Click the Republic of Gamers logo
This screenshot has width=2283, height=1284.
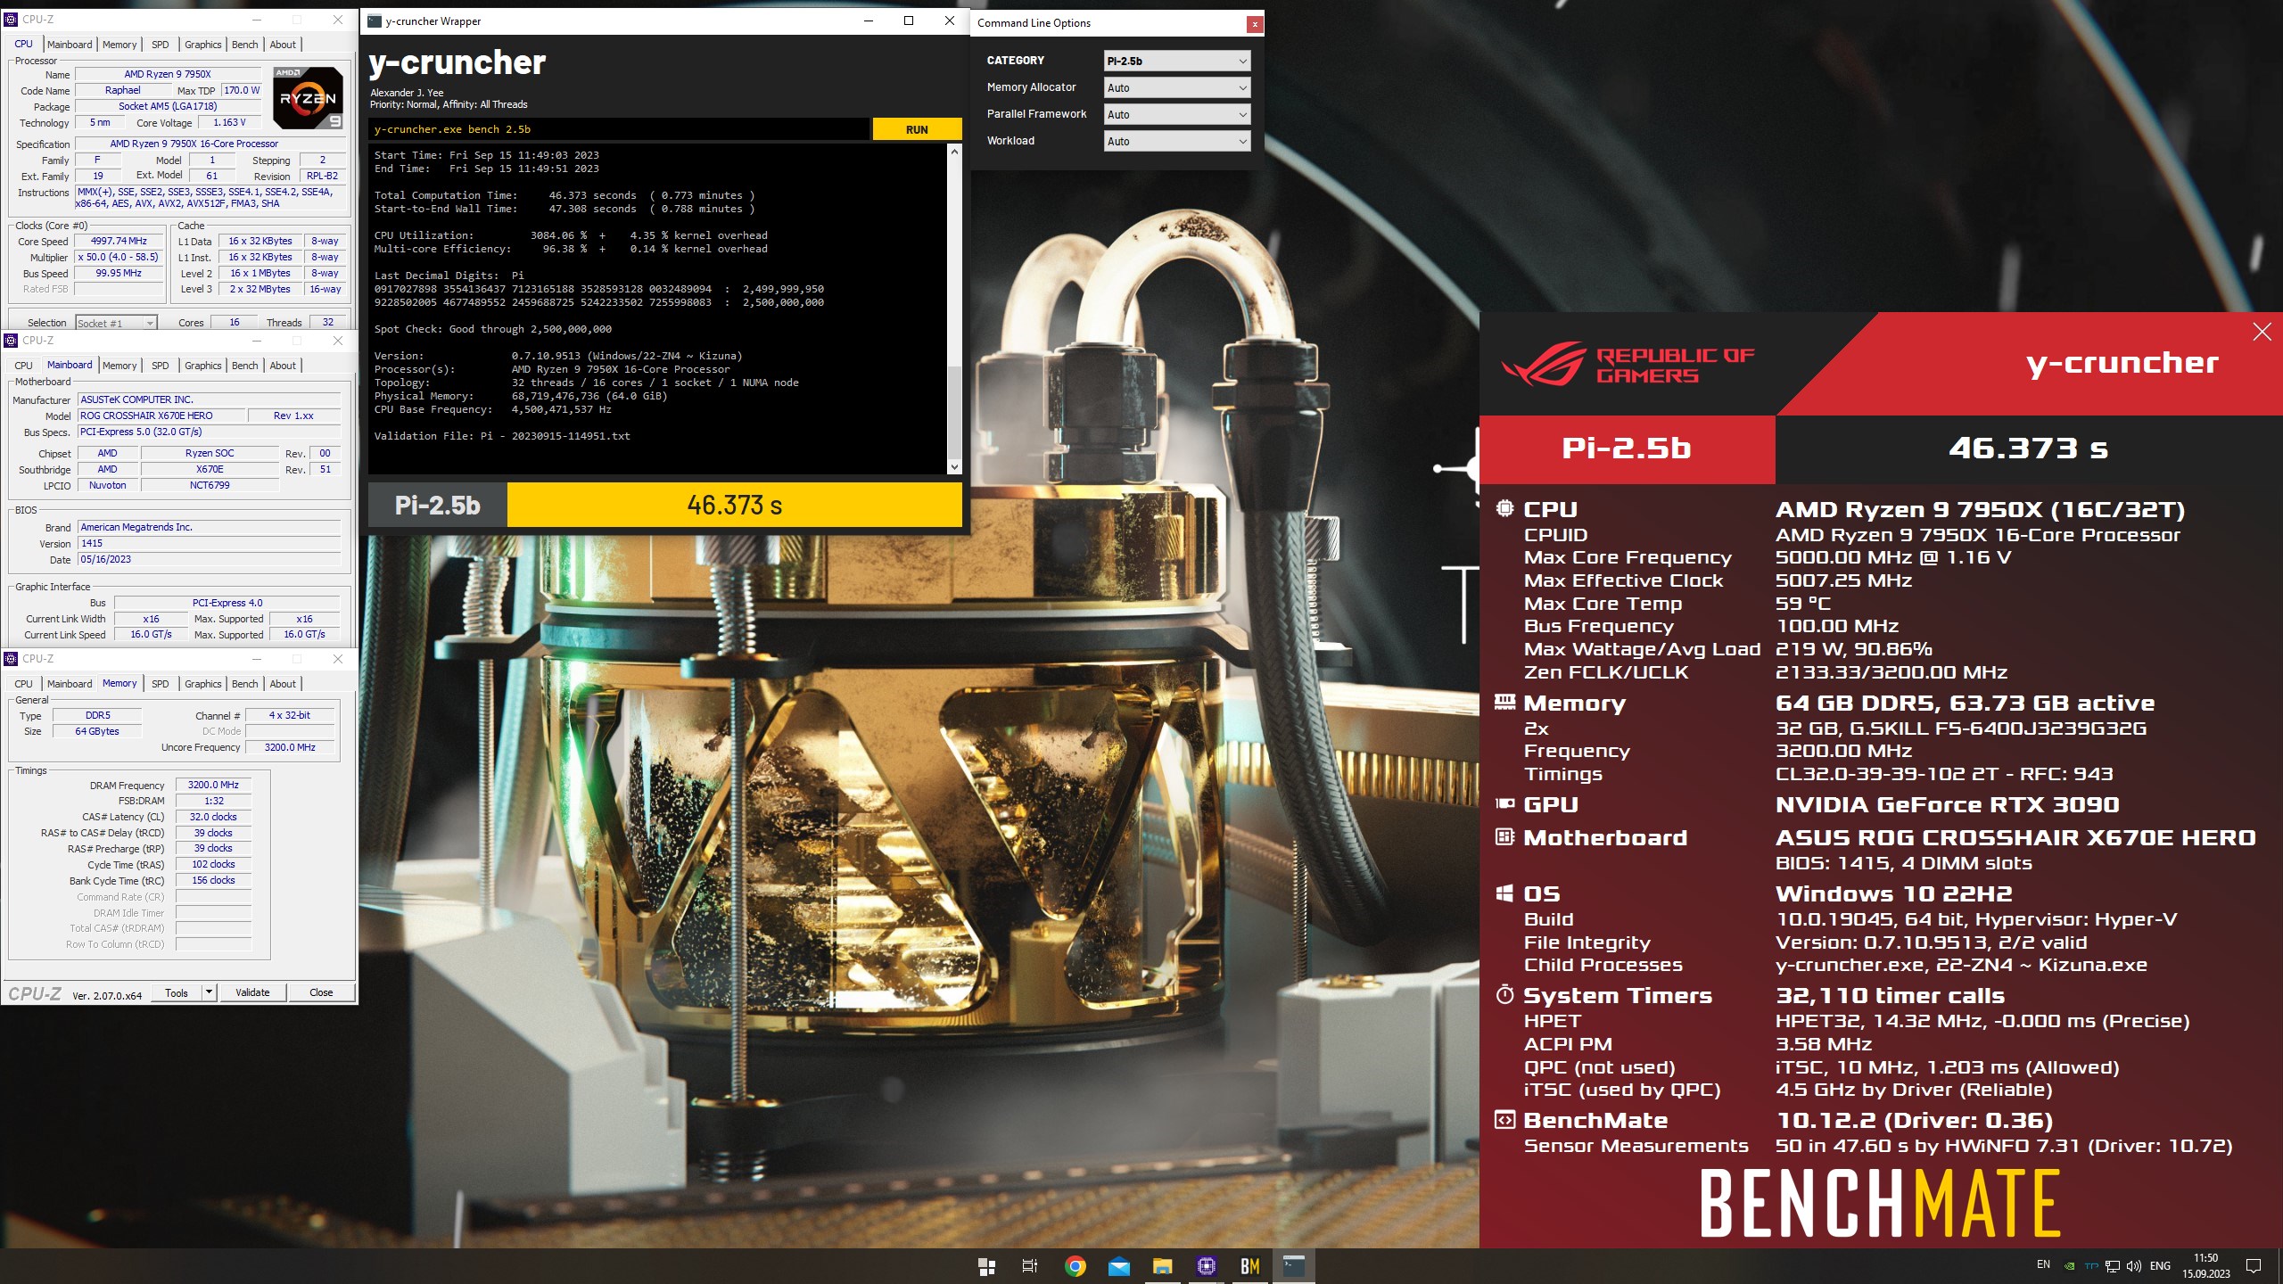point(1628,365)
